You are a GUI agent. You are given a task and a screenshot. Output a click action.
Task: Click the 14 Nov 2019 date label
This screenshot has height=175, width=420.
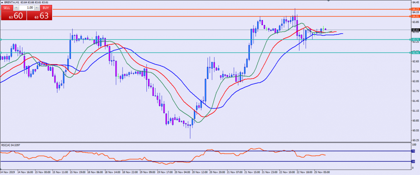pos(7,172)
